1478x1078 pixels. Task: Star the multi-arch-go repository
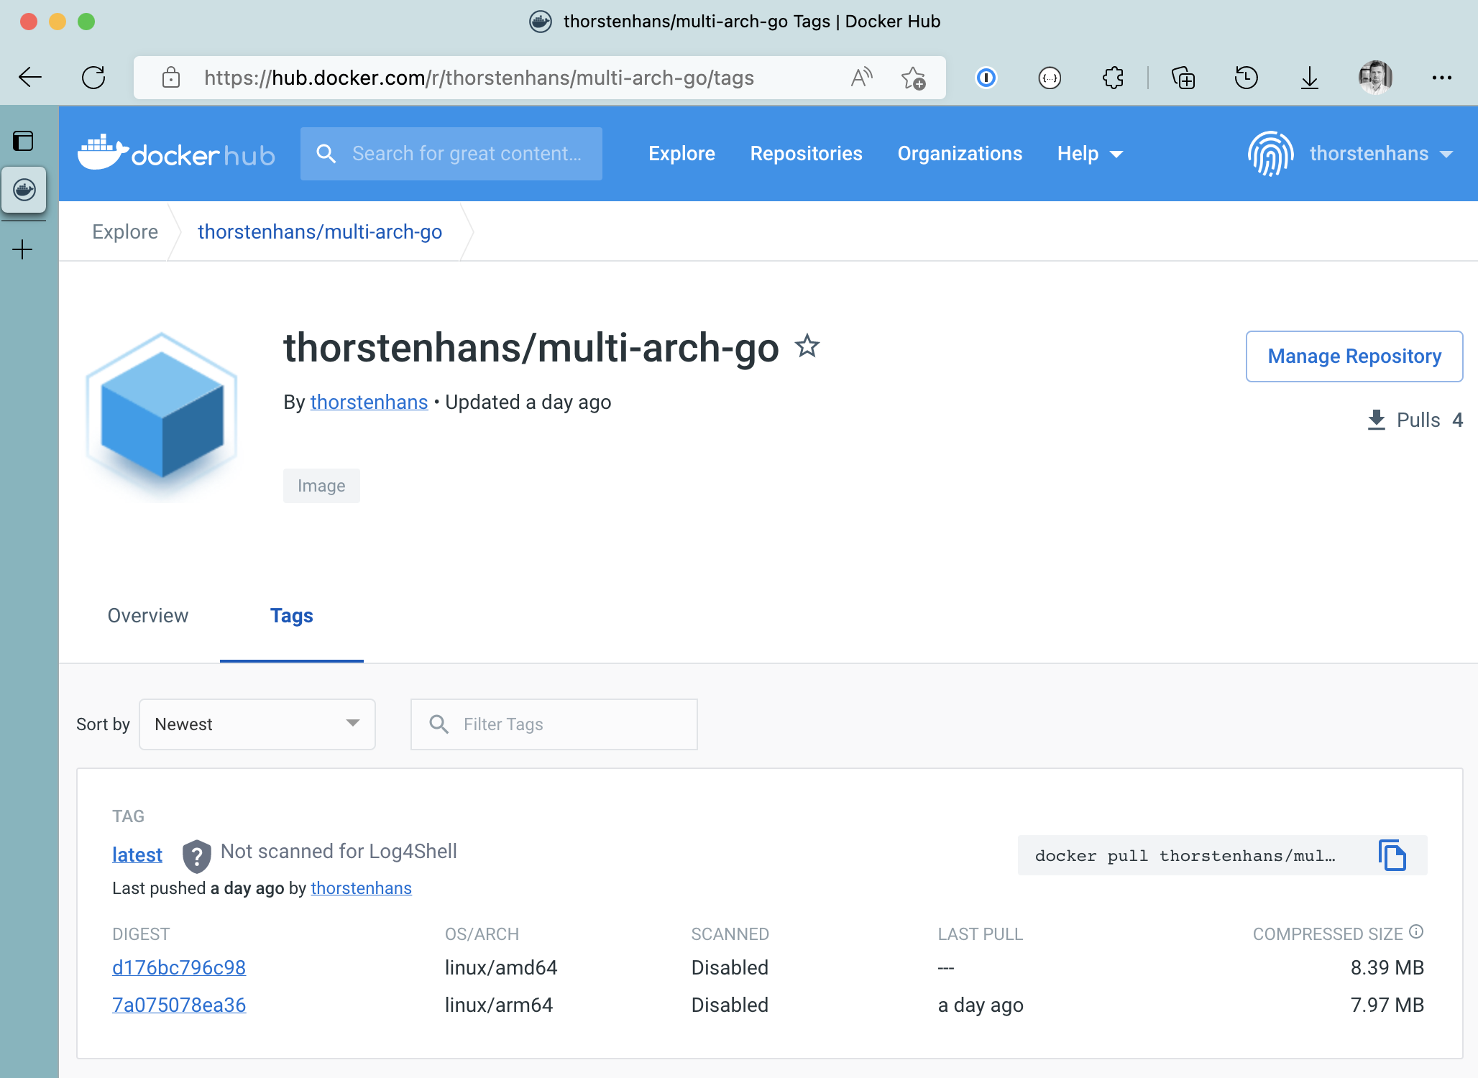pyautogui.click(x=807, y=346)
